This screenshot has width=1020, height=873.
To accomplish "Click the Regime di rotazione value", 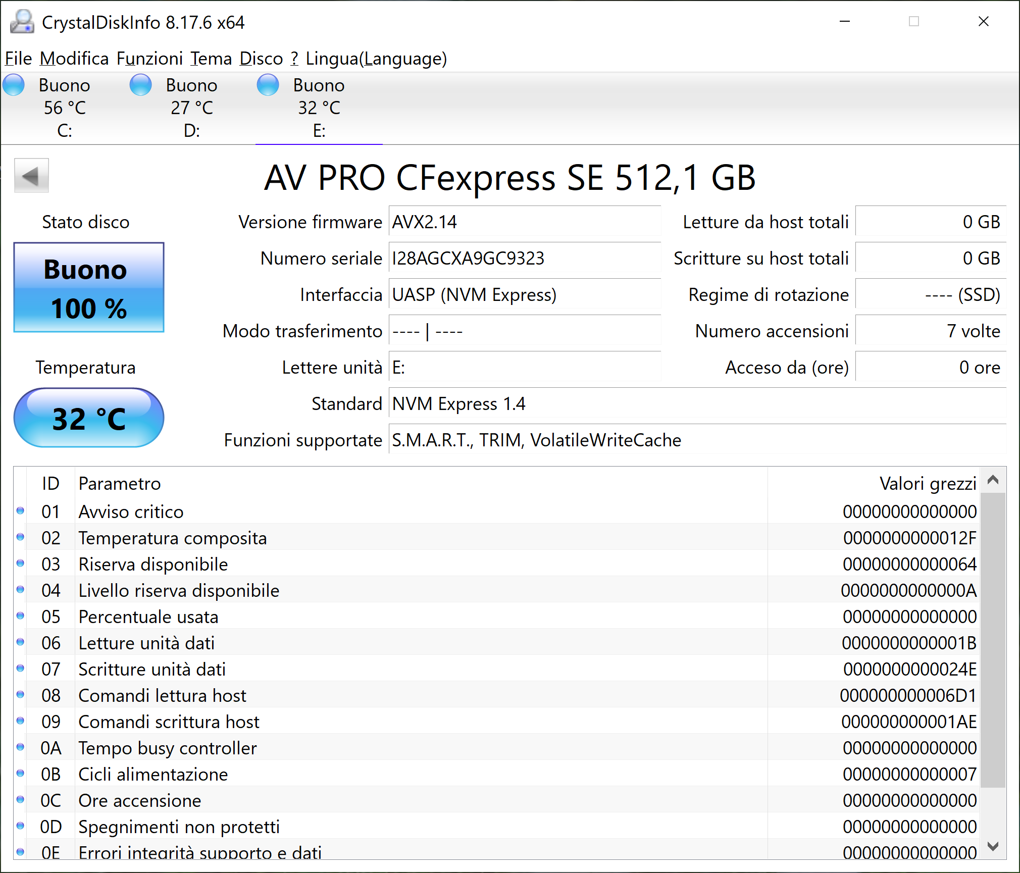I will click(931, 294).
